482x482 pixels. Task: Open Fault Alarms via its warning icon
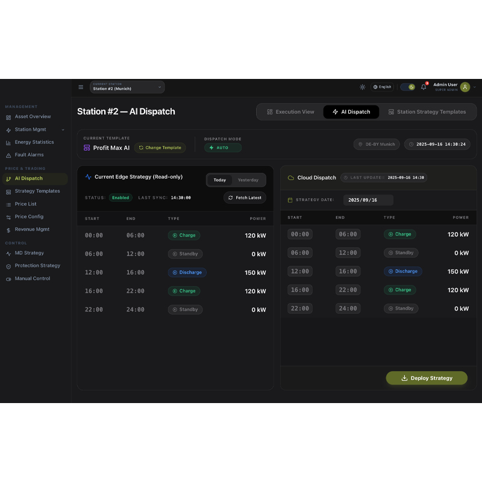10,155
